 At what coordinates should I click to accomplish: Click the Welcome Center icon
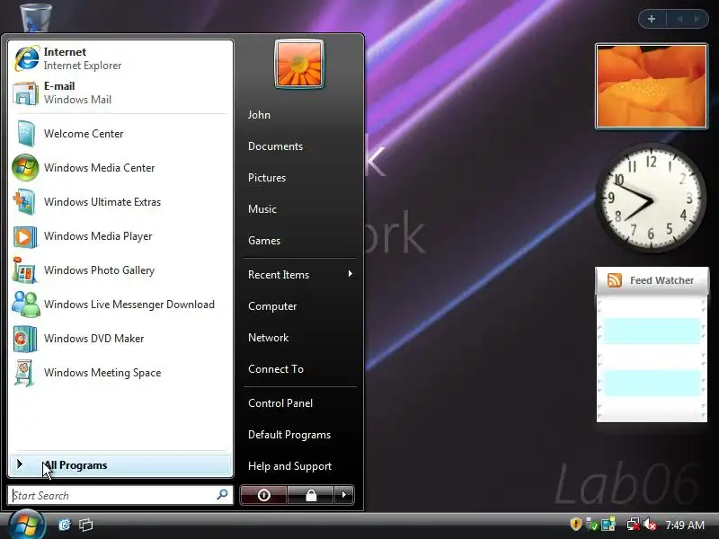pyautogui.click(x=26, y=133)
